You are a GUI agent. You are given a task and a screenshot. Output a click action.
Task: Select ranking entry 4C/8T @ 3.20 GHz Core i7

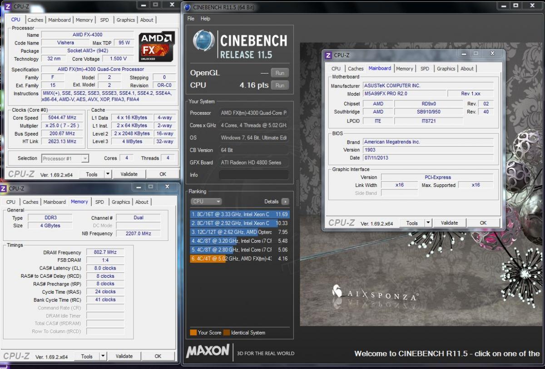click(x=239, y=241)
